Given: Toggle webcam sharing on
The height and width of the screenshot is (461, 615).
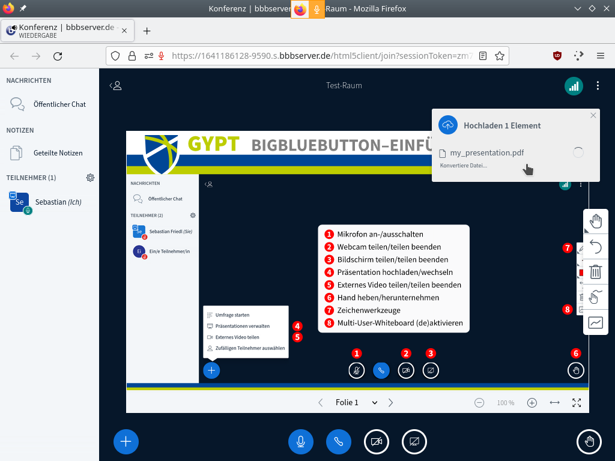Looking at the screenshot, I should click(x=377, y=442).
